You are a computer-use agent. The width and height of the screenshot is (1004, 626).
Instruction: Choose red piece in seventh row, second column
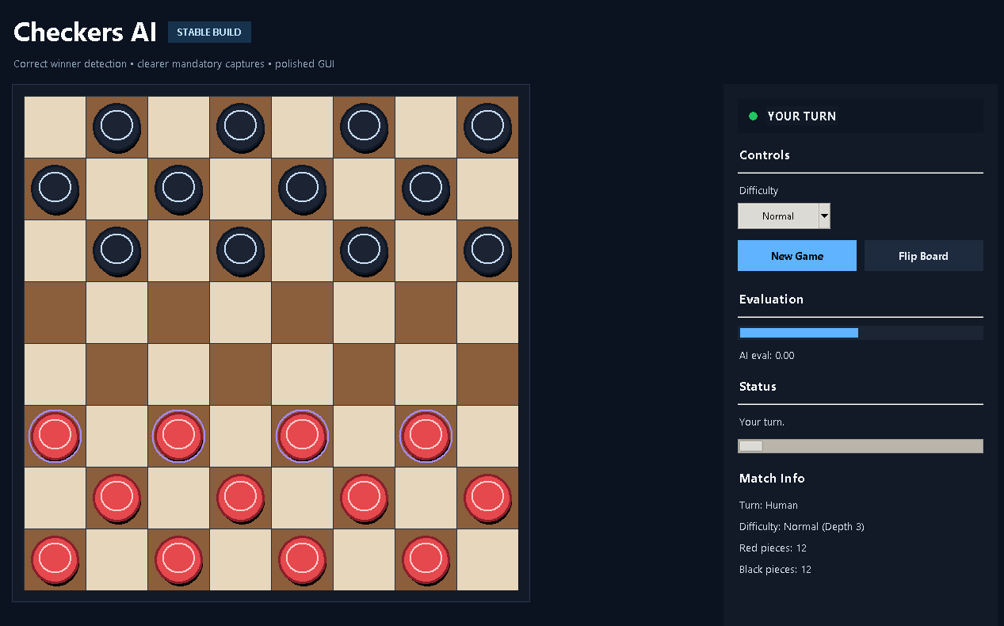(x=117, y=498)
